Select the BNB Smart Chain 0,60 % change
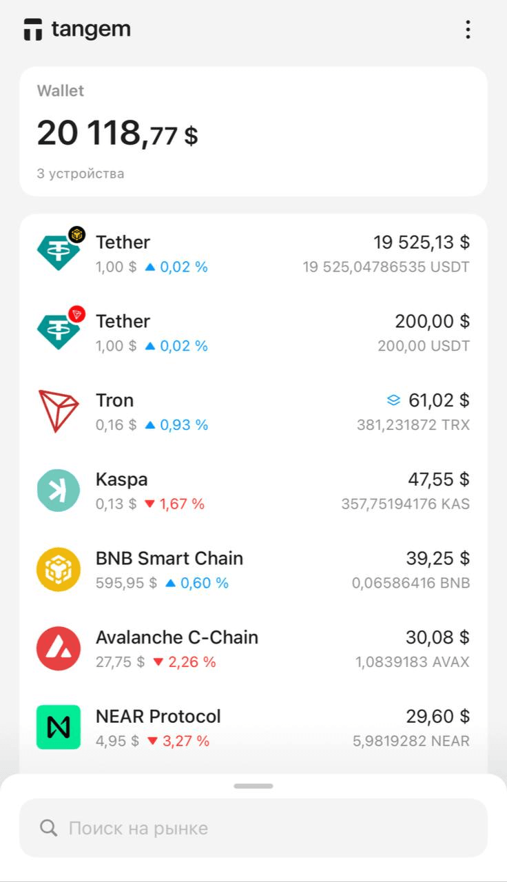The width and height of the screenshot is (507, 882). 197,583
